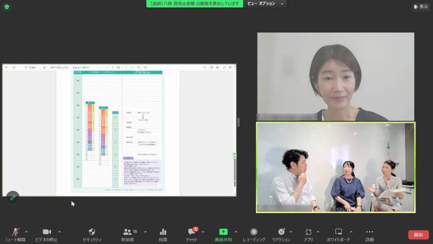Click the green annotation pencil button
Screen dimensions: 433x244
tap(13, 197)
